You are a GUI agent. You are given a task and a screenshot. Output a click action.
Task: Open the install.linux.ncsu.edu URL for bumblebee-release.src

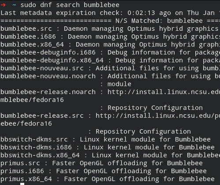click(x=158, y=116)
